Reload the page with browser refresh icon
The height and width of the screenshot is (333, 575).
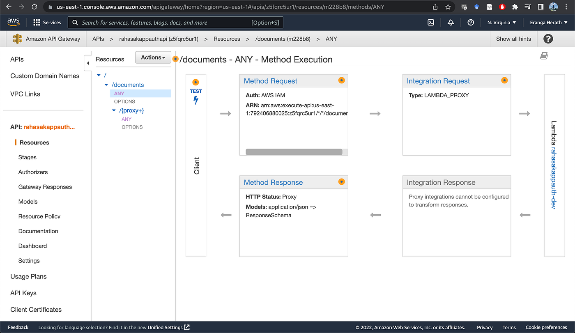click(34, 7)
